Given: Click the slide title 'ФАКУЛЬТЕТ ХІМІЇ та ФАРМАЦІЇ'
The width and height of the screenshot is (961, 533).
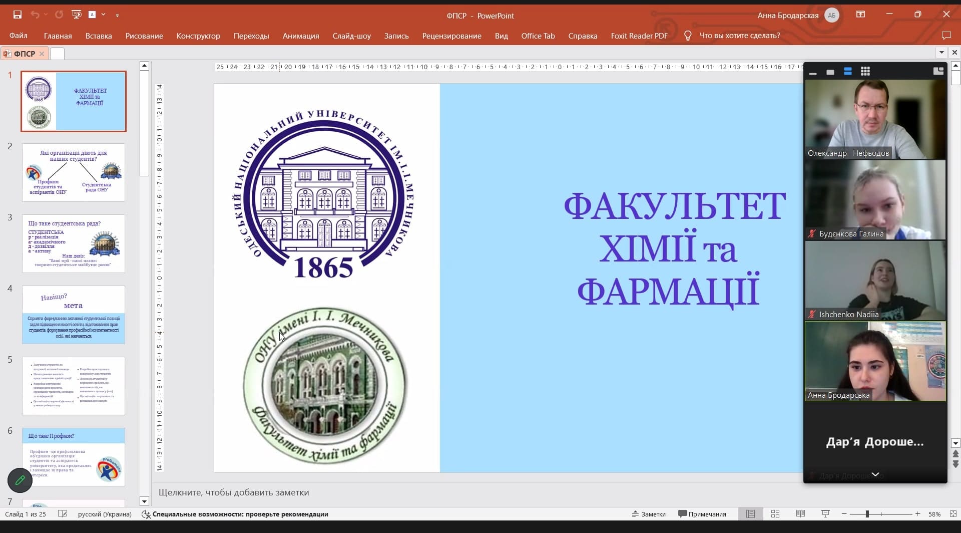Looking at the screenshot, I should click(675, 248).
